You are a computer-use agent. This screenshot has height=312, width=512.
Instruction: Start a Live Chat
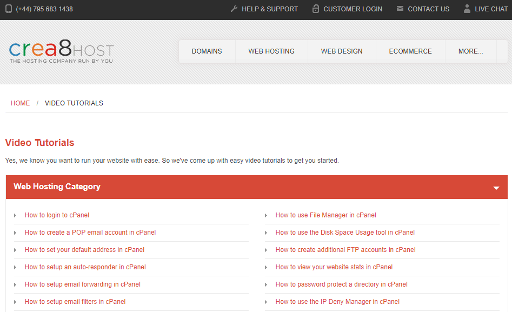[491, 9]
